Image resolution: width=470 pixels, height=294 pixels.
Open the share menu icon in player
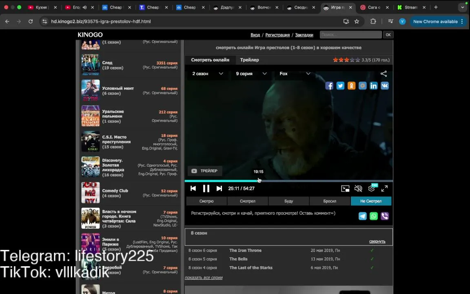[384, 74]
